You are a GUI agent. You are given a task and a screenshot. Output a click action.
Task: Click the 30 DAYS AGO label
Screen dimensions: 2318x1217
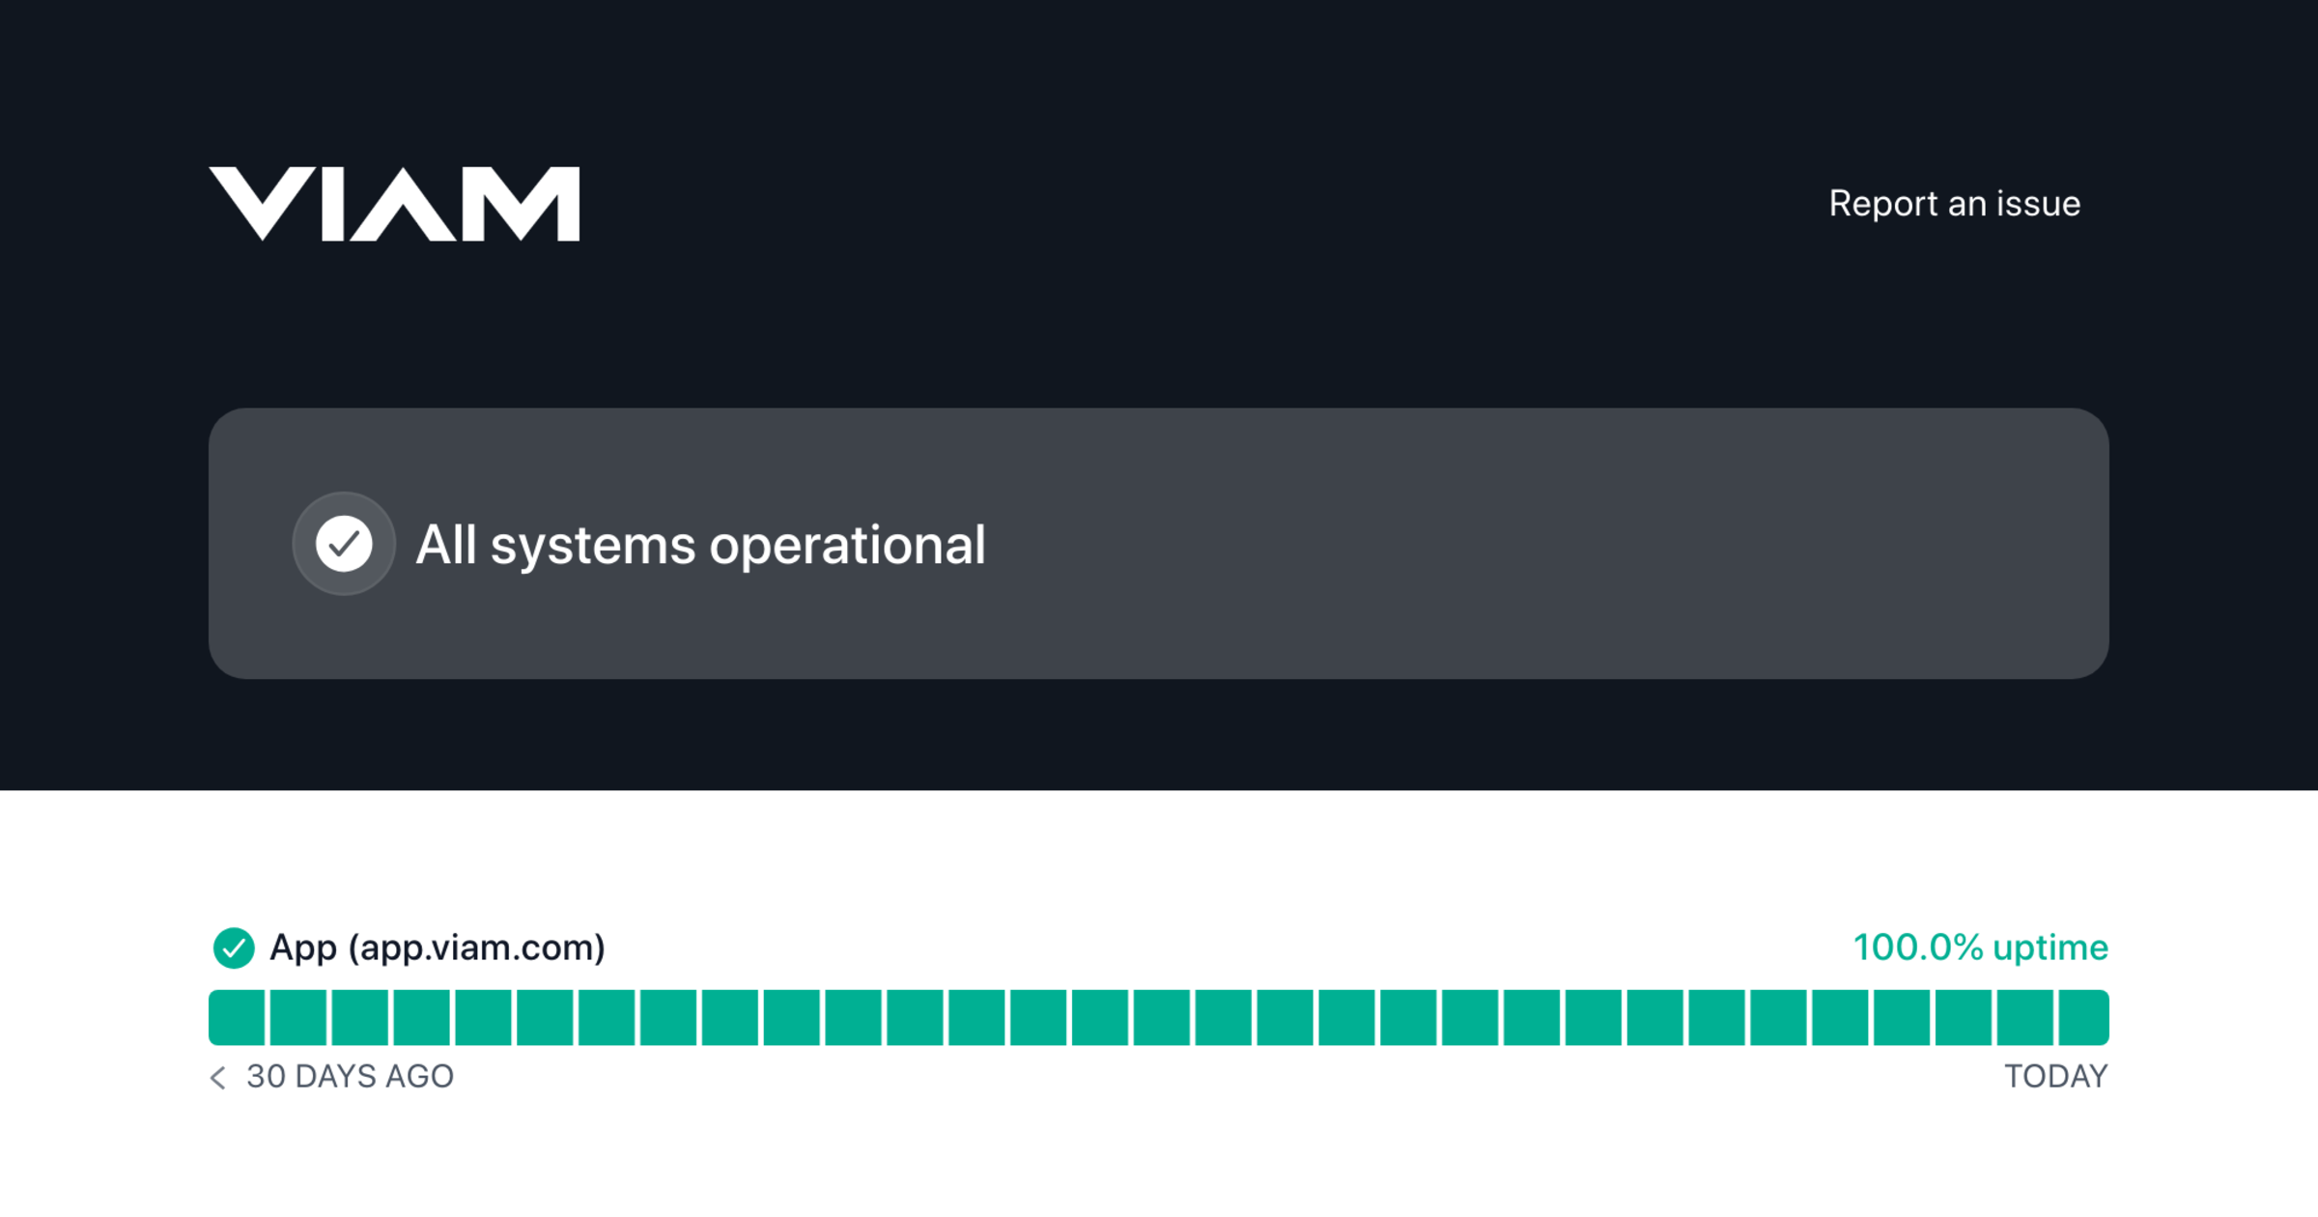[x=350, y=1076]
